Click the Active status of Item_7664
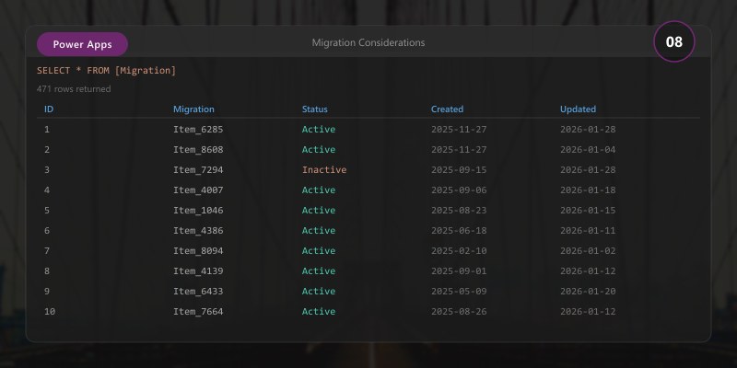The height and width of the screenshot is (368, 737). click(319, 311)
